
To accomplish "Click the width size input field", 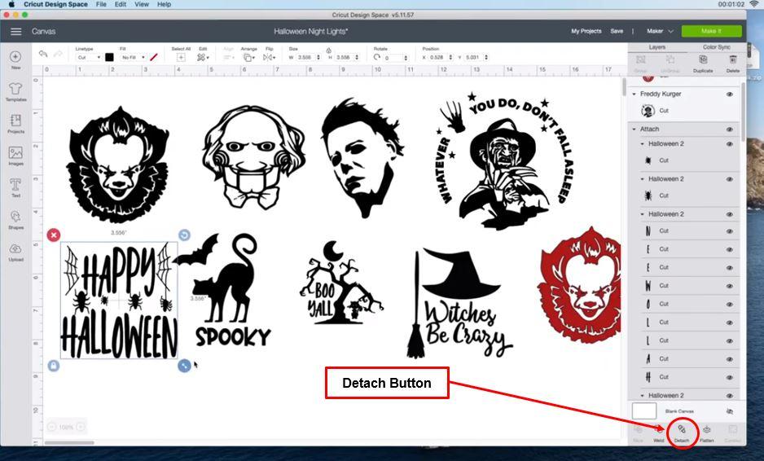I will point(305,58).
